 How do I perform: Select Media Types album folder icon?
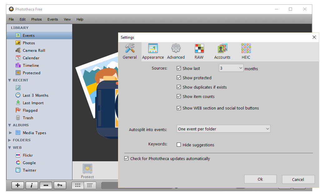click(x=18, y=133)
